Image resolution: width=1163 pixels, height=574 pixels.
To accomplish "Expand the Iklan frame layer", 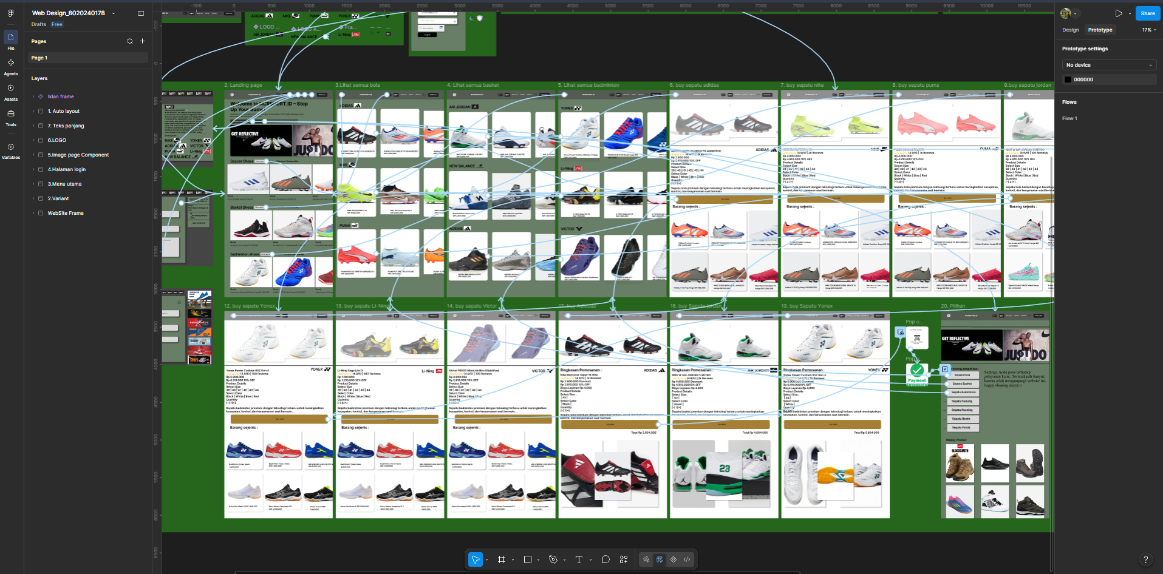I will [x=33, y=96].
